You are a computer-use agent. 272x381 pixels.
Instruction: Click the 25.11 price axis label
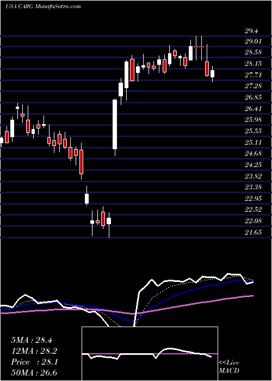(x=253, y=143)
